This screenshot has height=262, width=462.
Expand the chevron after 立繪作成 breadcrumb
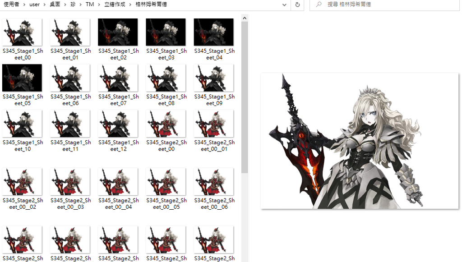tap(130, 5)
